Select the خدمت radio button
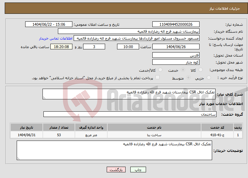248x178 pixels. pyautogui.click(x=183, y=70)
